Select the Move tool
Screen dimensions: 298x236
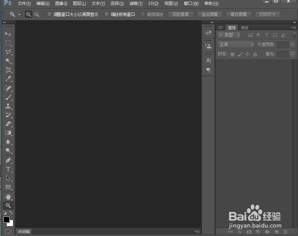click(x=8, y=34)
